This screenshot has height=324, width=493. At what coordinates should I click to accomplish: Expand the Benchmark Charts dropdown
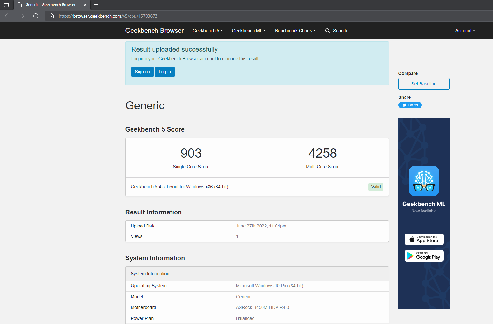295,31
